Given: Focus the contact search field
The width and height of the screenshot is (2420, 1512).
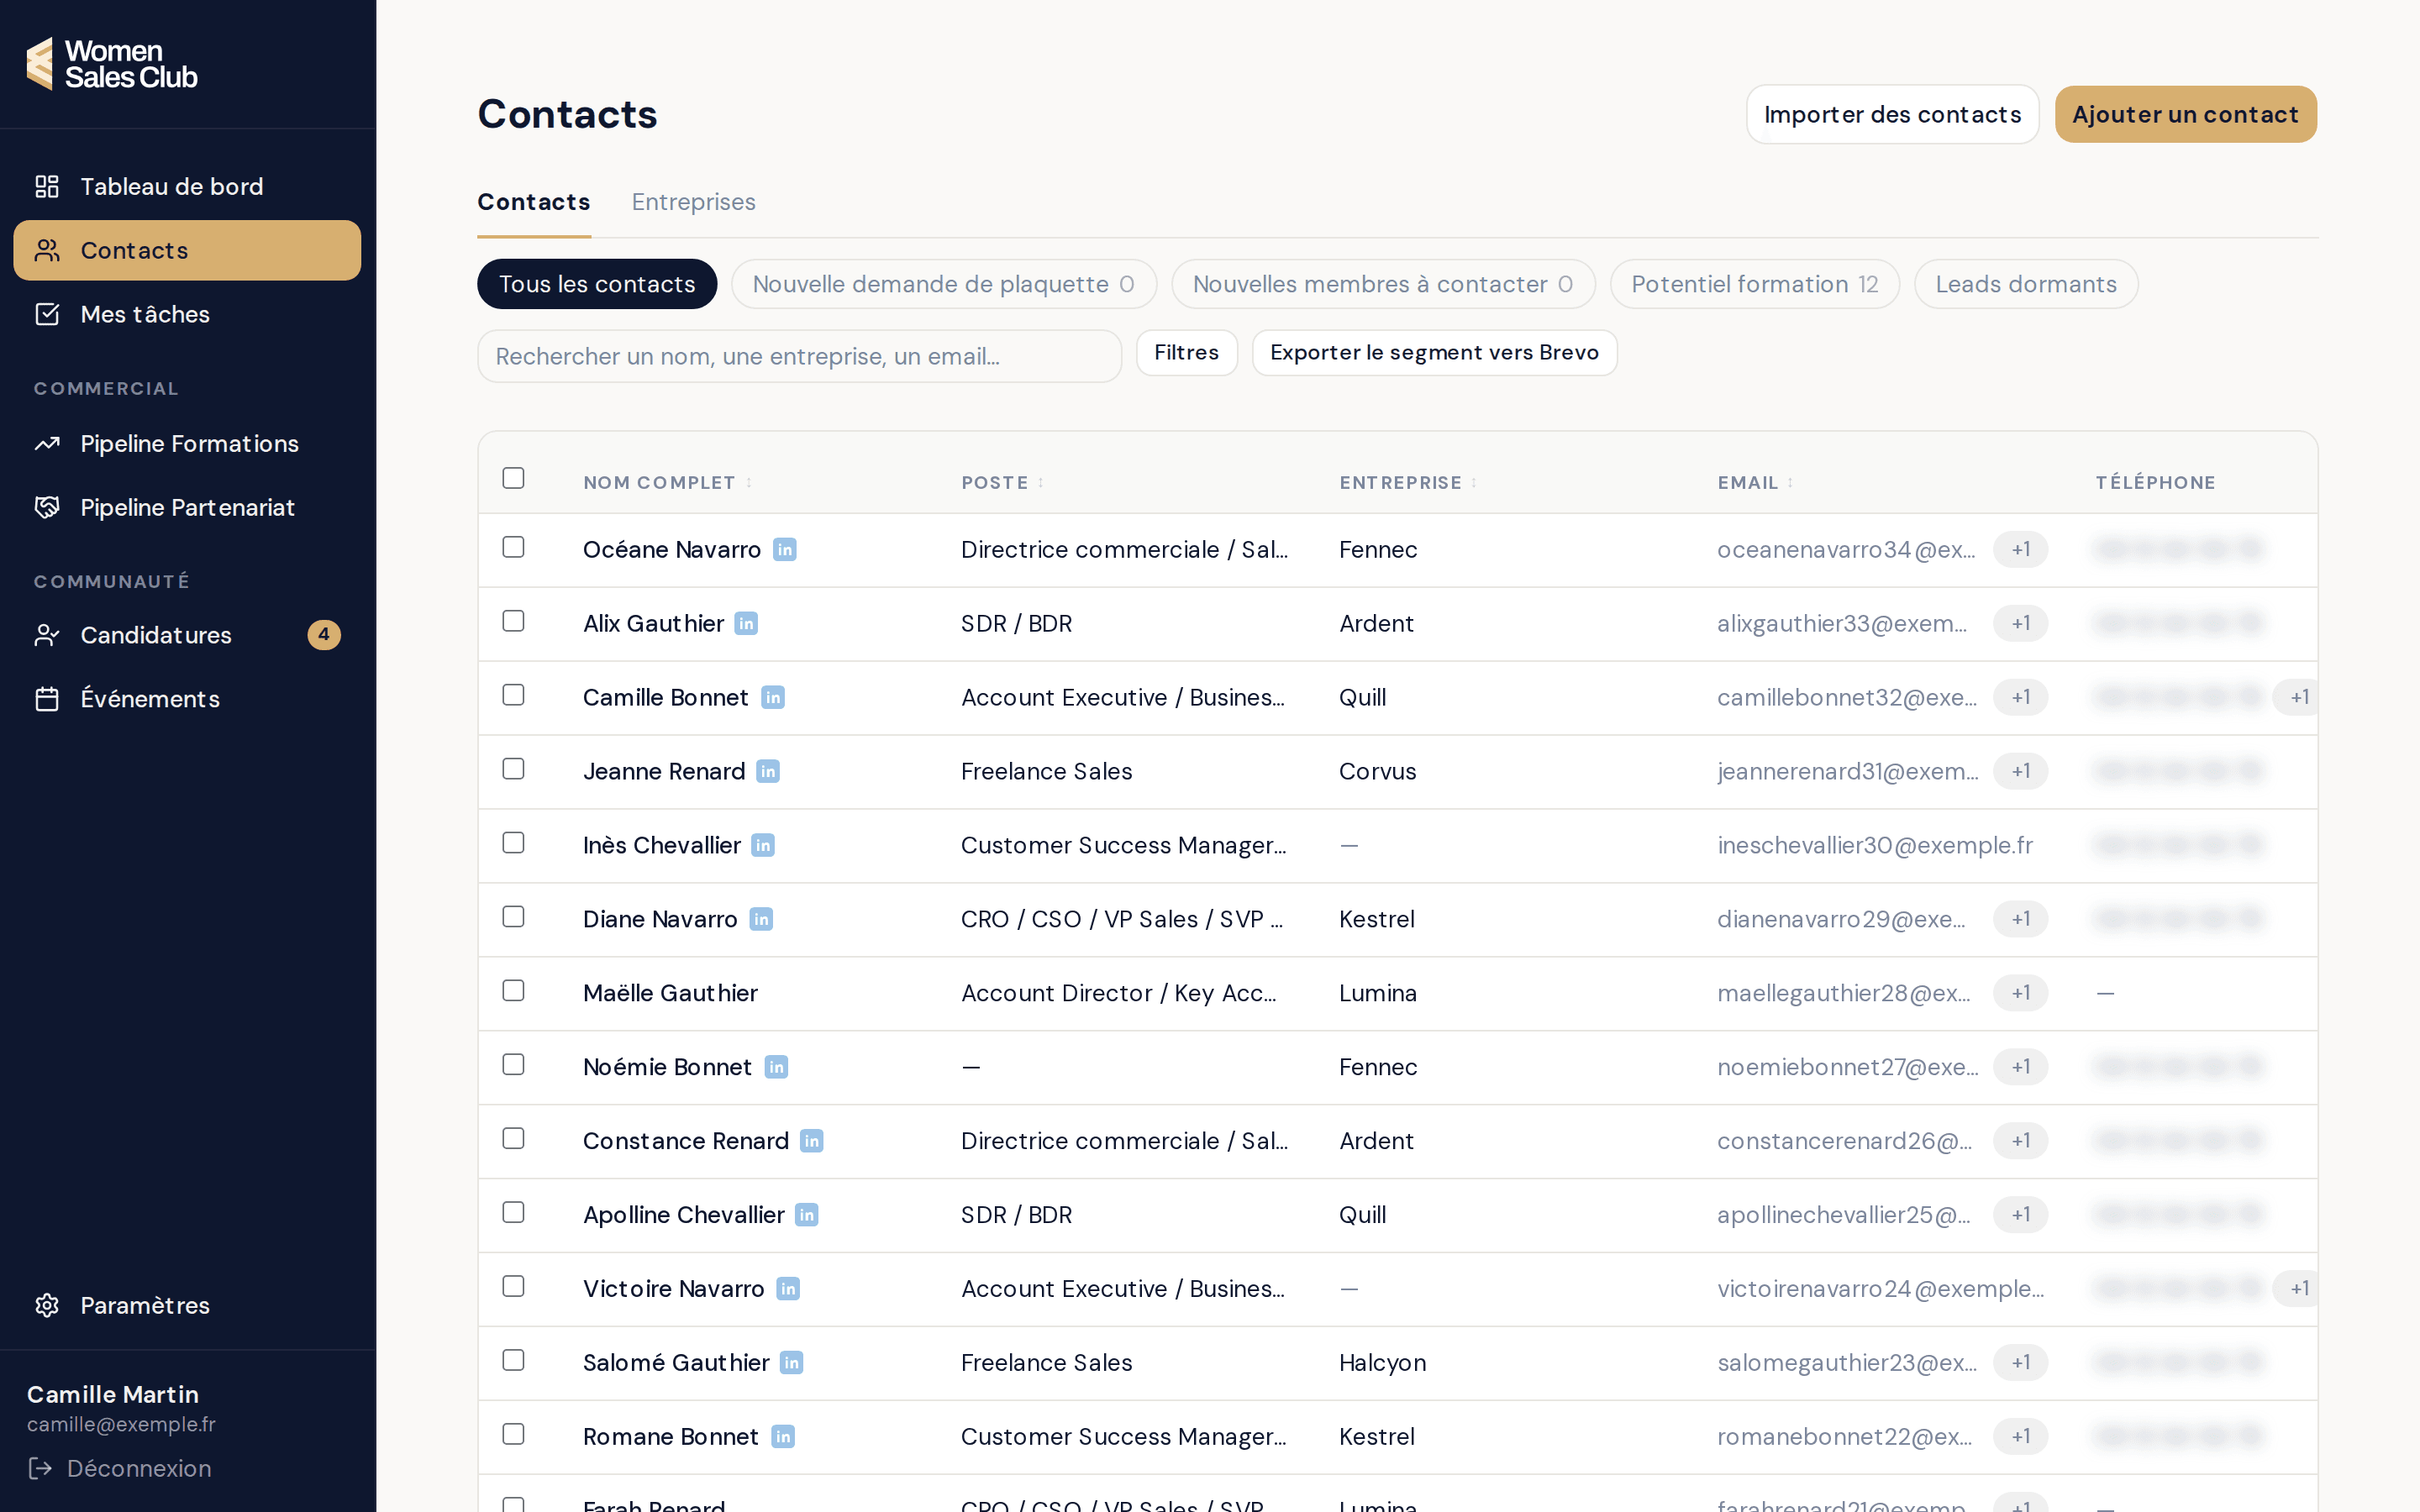Looking at the screenshot, I should pyautogui.click(x=800, y=357).
